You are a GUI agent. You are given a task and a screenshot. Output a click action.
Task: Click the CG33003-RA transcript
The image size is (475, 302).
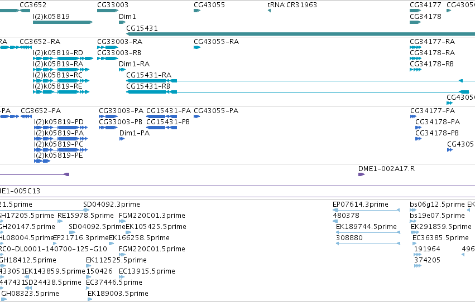coord(108,47)
